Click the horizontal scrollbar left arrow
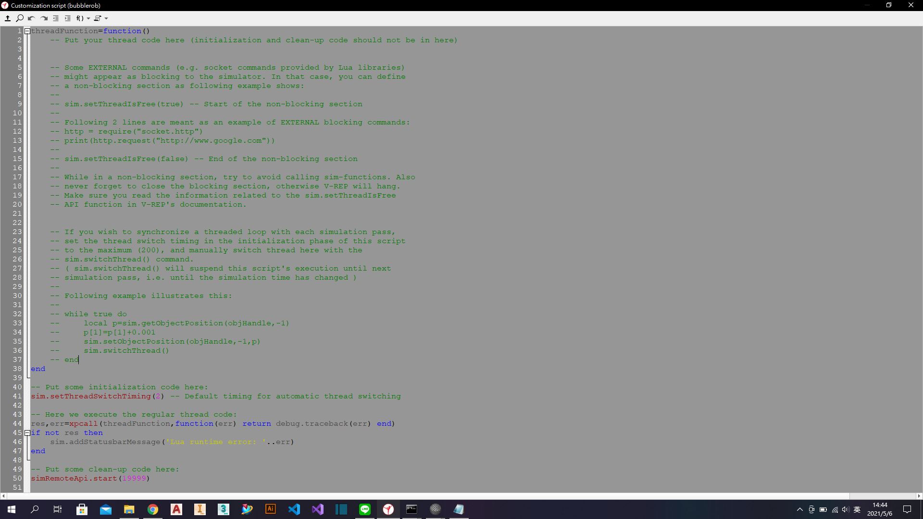Image resolution: width=923 pixels, height=519 pixels. 3,496
